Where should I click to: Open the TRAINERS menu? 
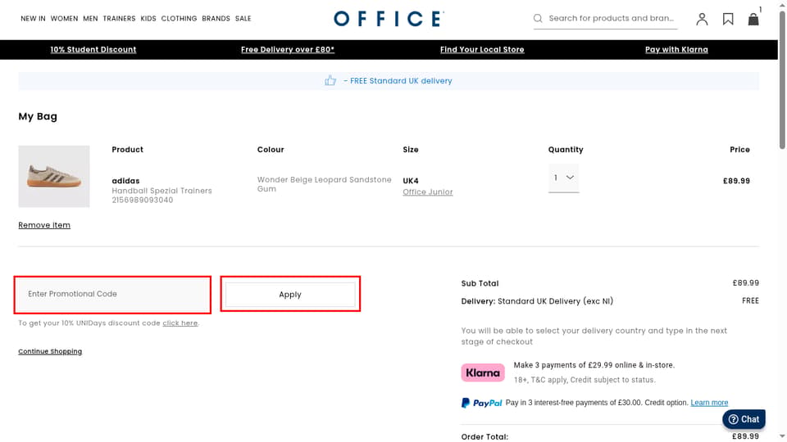pos(120,19)
